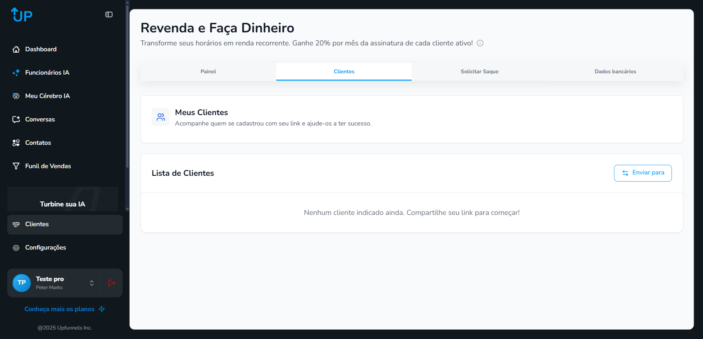
Task: Click the Configurações gear icon
Action: [x=16, y=248]
